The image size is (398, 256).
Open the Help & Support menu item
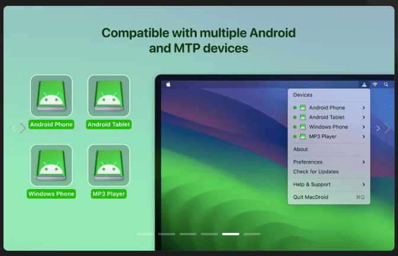point(329,184)
